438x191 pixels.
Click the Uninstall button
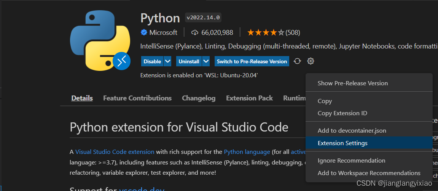coord(189,61)
